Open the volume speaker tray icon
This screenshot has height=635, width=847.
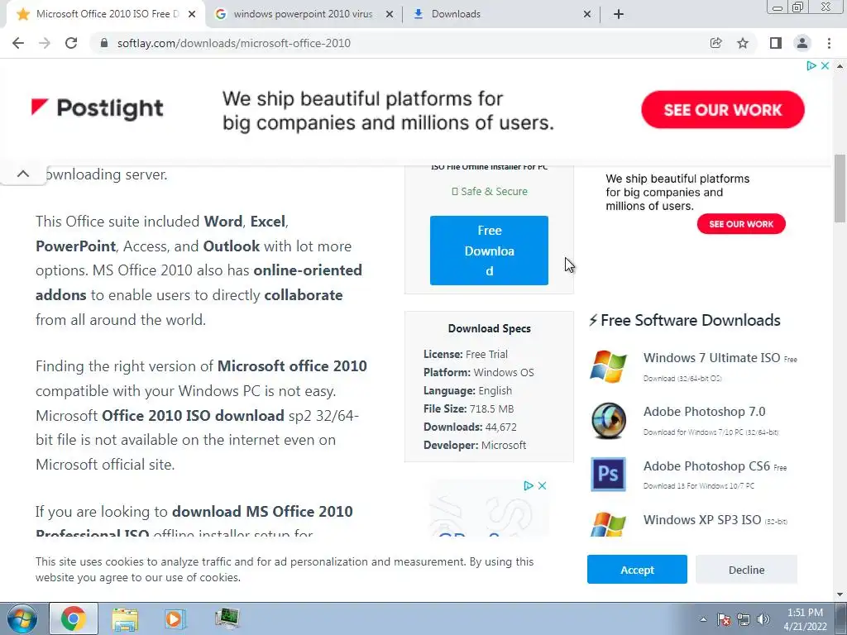(763, 619)
